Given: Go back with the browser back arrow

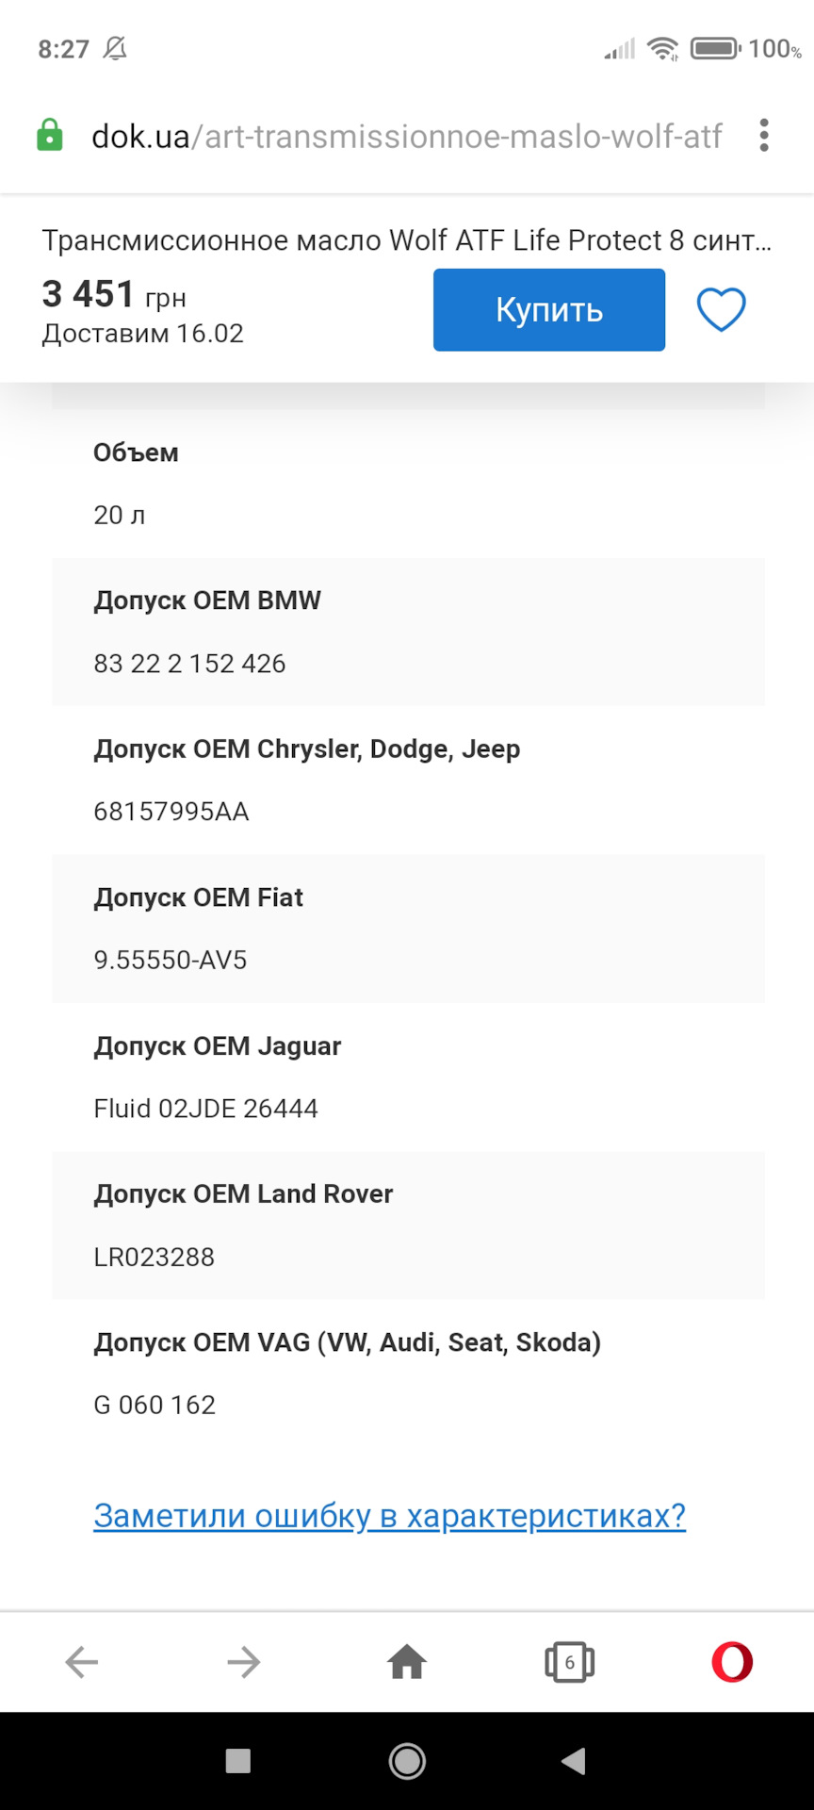Looking at the screenshot, I should [x=82, y=1662].
